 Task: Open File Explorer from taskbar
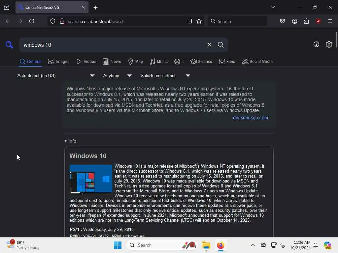tap(206, 245)
